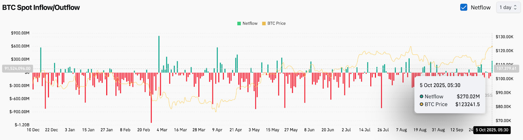Click the 4 Mar date on x-axis

tap(162, 130)
